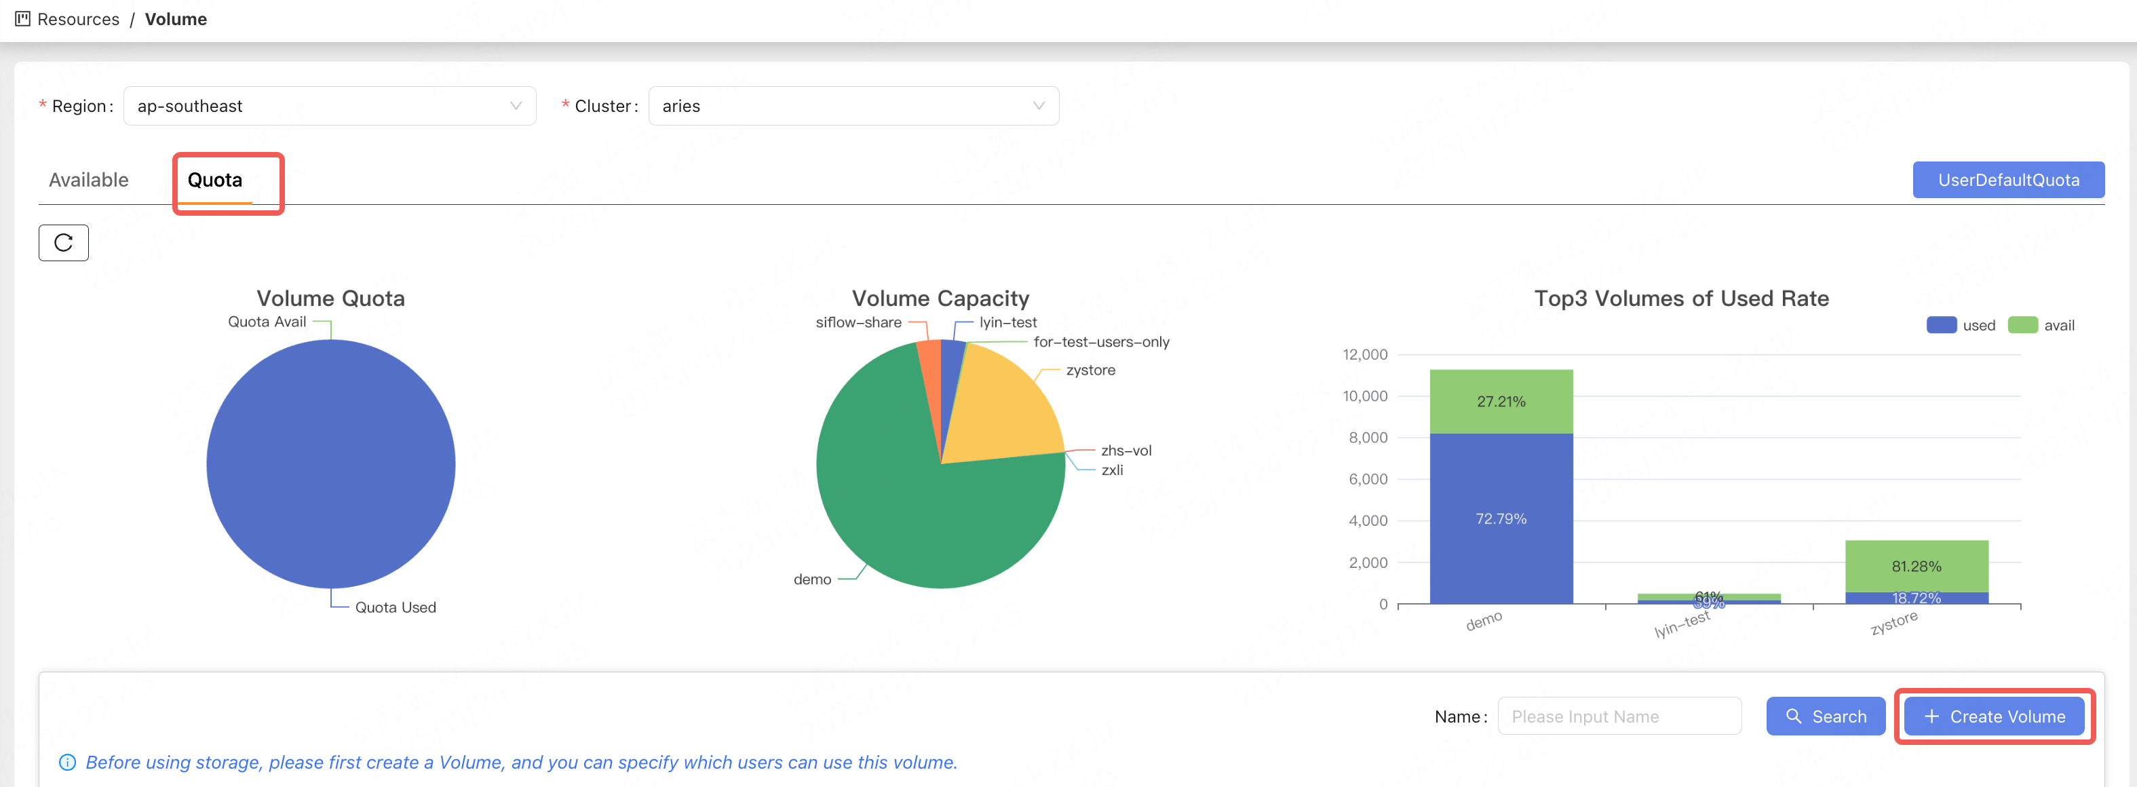
Task: Click the 'Volume Capacity' chart title
Action: coord(940,298)
